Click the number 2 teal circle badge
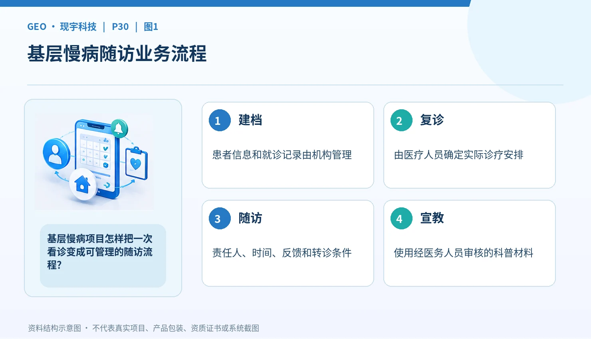Viewport: 591px width, 339px height. (401, 120)
